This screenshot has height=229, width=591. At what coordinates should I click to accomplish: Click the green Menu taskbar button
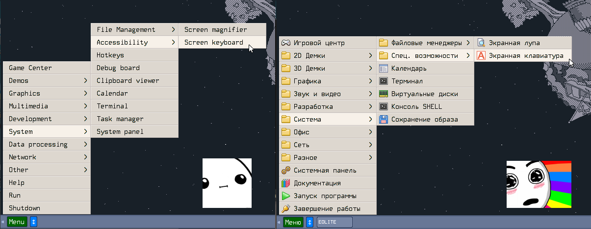[x=17, y=222]
